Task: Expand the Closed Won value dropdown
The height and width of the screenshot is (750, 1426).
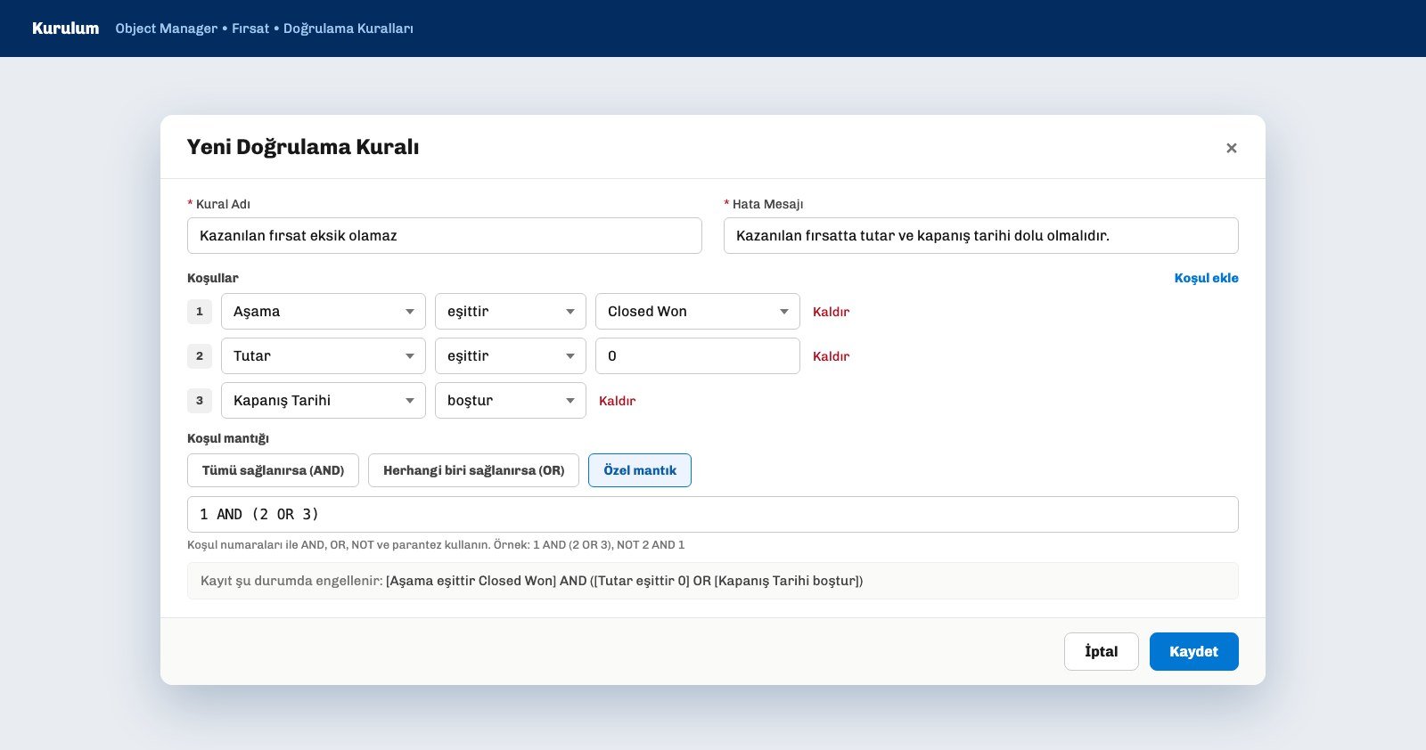Action: coord(698,312)
